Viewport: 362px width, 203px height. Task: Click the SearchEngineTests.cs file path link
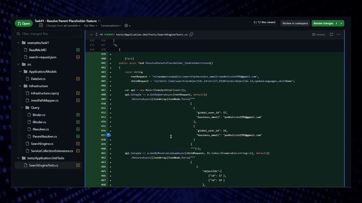[152, 35]
